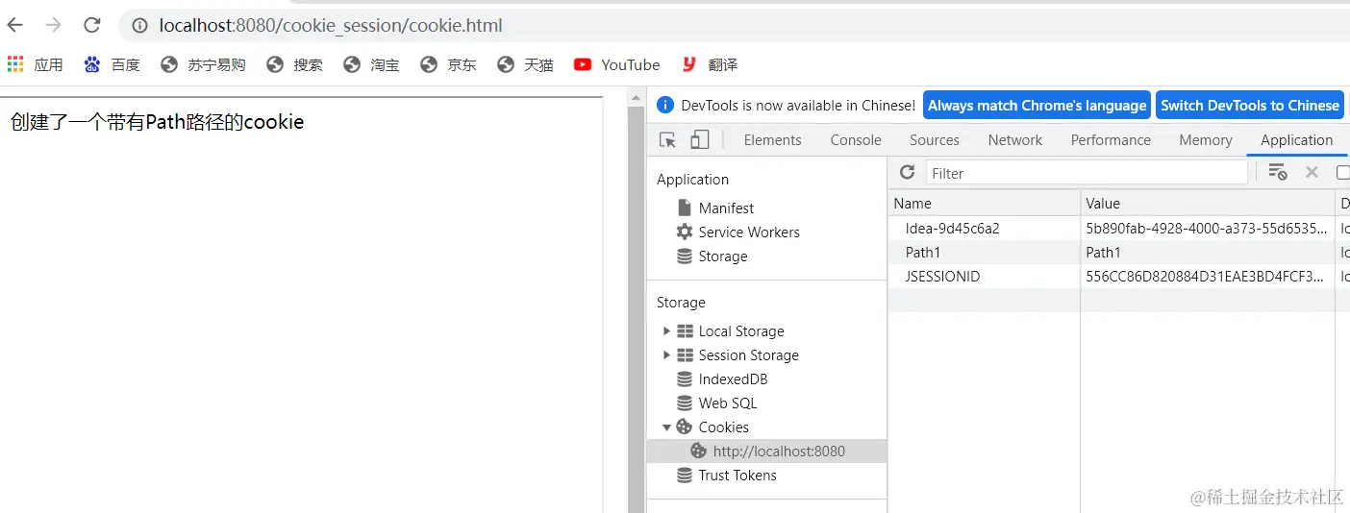Click the delete selected cookie X icon
Viewport: 1350px width, 513px height.
[1312, 172]
